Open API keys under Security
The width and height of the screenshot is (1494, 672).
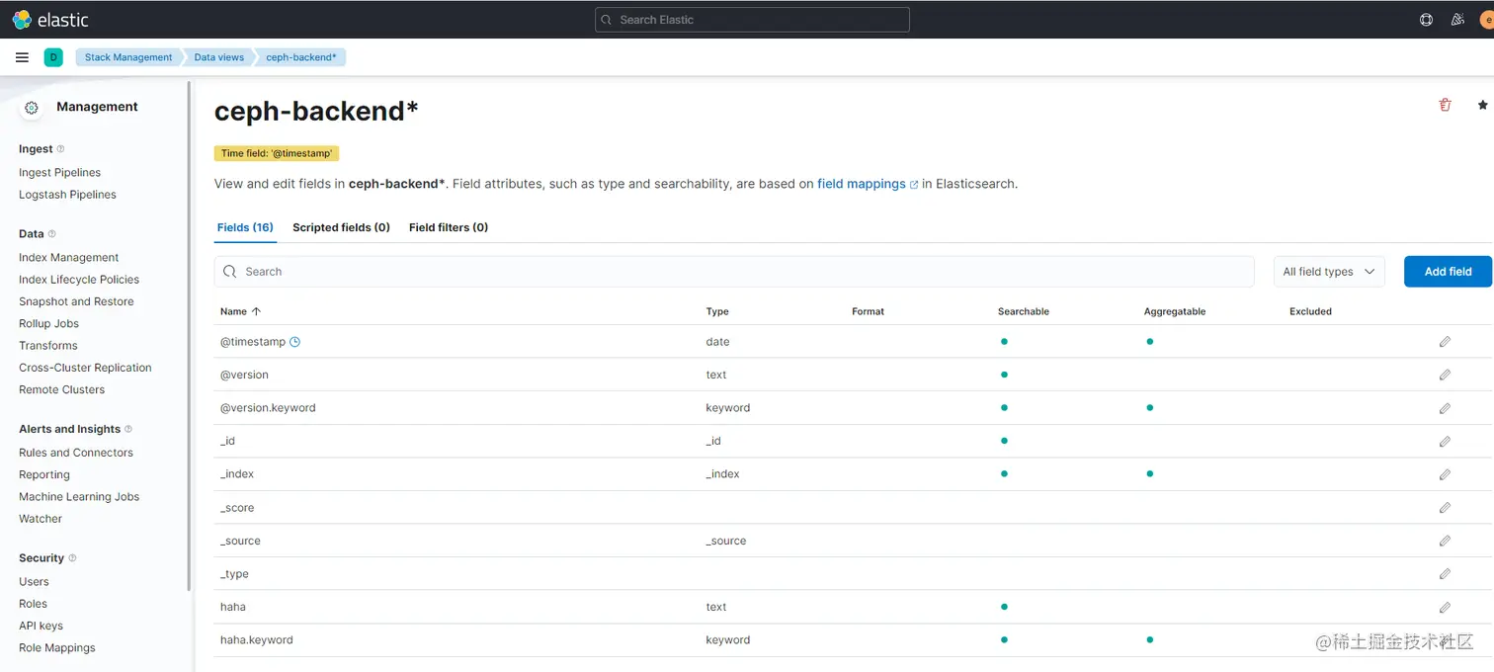coord(41,626)
